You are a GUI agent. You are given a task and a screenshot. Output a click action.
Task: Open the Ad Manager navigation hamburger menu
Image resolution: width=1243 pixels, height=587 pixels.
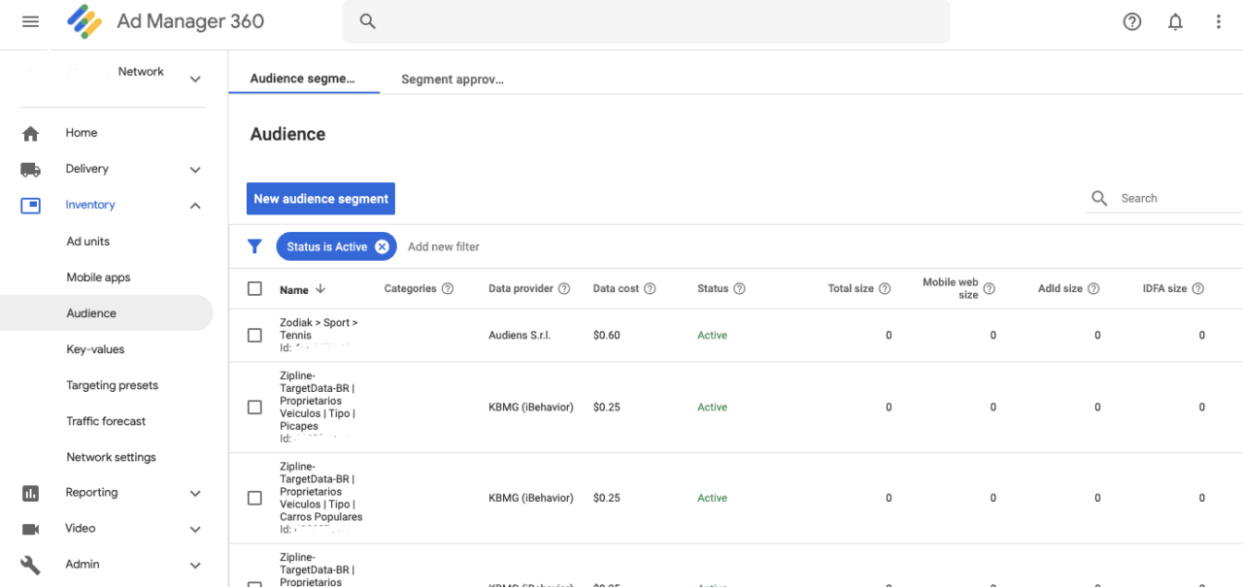click(x=29, y=21)
